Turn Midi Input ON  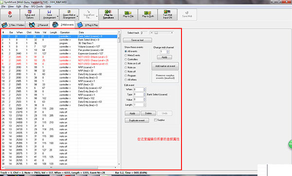point(167,14)
